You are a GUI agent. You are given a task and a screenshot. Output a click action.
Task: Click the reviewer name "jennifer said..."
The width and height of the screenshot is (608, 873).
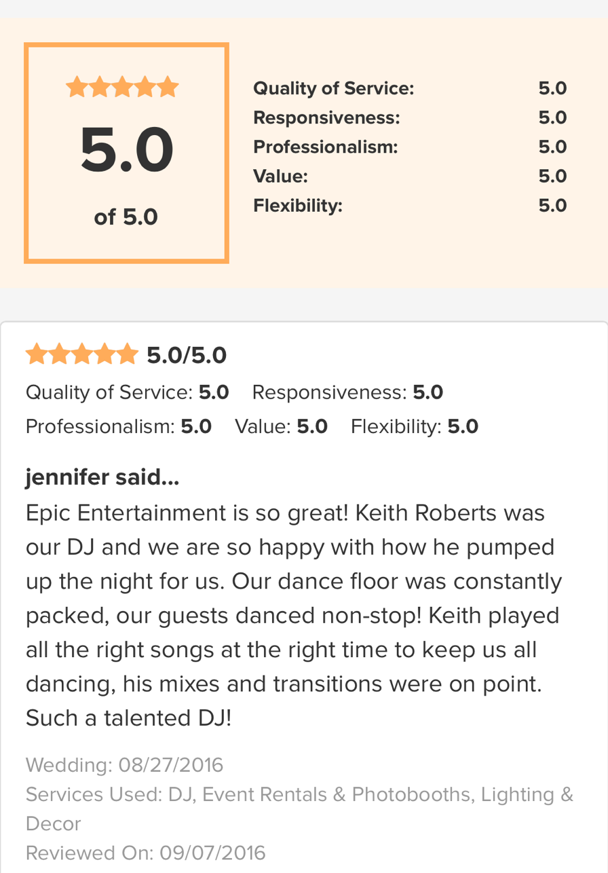click(x=102, y=477)
